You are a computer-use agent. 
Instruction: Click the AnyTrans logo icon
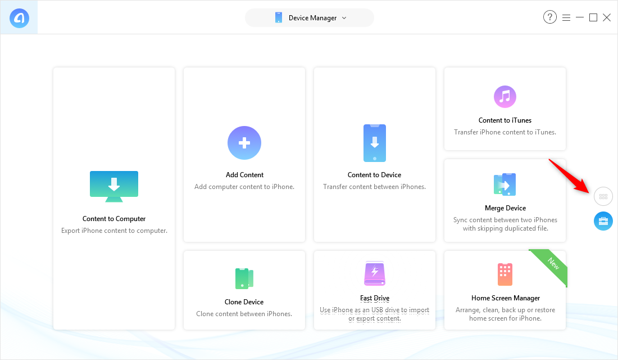19,18
